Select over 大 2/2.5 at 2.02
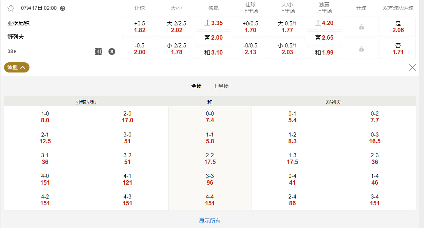This screenshot has width=424, height=228. pos(177,27)
